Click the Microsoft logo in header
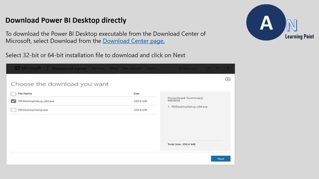This screenshot has height=179, width=319. 28,69
